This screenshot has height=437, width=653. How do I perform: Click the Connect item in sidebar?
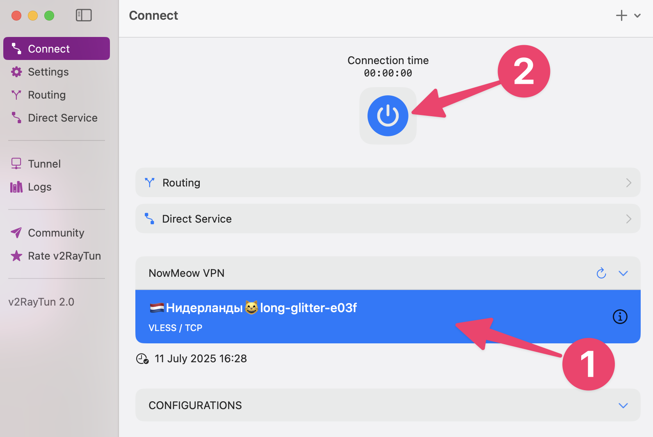(x=57, y=49)
